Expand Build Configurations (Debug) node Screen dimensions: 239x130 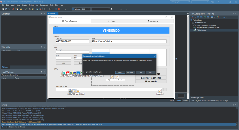click(x=193, y=25)
